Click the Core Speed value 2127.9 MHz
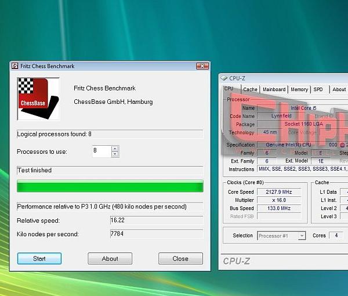This screenshot has width=348, height=296. [279, 192]
